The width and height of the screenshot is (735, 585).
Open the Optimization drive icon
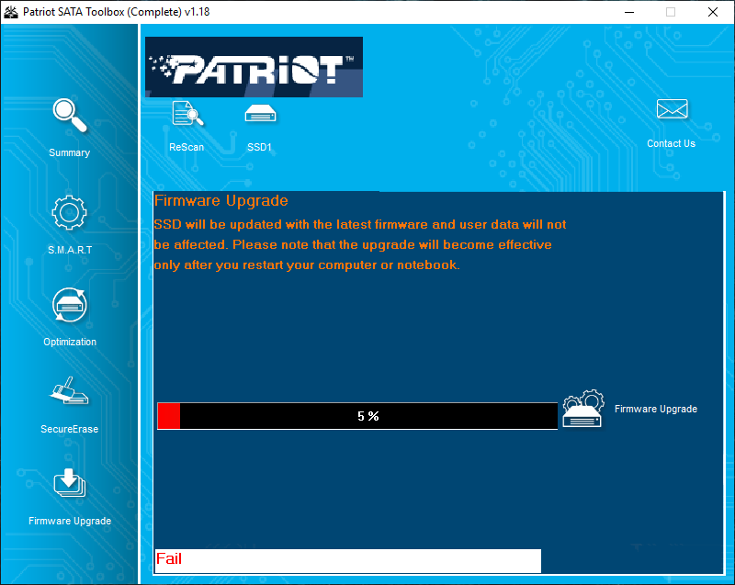(x=70, y=305)
